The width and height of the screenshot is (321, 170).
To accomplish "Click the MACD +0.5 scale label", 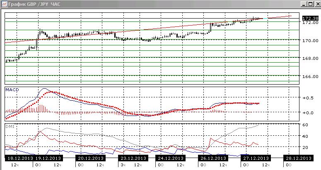I will 308,98.
